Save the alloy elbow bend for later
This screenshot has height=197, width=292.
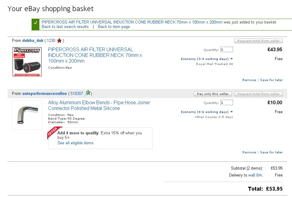(x=271, y=152)
